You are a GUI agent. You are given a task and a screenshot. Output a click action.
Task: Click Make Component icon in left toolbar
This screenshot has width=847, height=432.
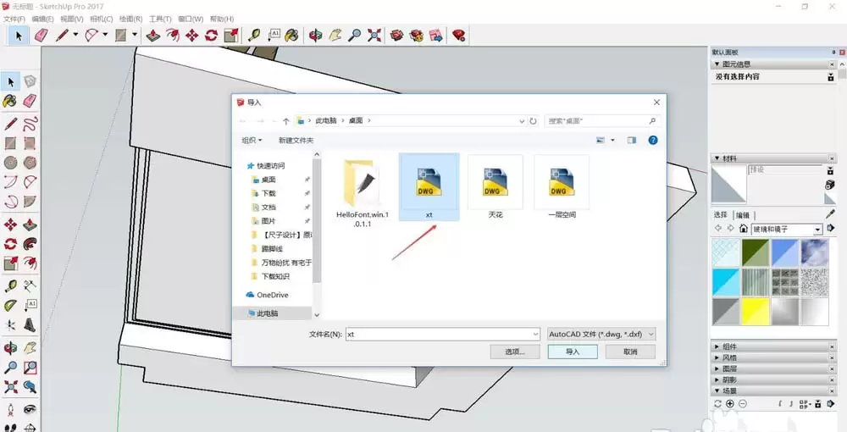tap(30, 81)
